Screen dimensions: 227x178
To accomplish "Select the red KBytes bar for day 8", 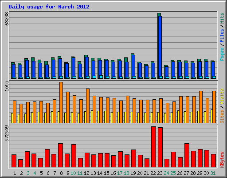I will tap(60, 155).
